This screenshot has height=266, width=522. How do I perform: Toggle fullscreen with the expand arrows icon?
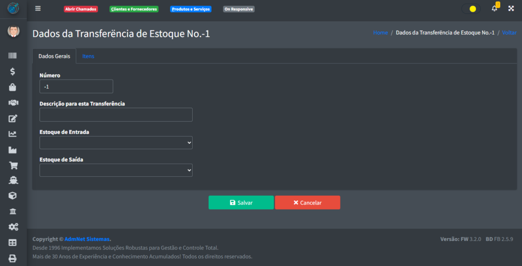pyautogui.click(x=511, y=9)
